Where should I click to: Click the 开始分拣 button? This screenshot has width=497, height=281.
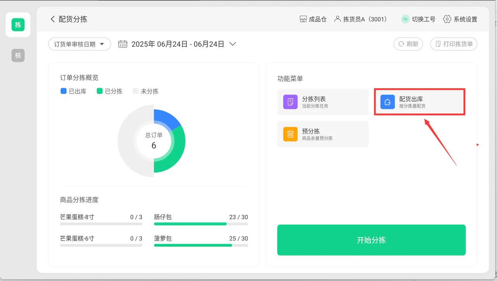click(371, 240)
